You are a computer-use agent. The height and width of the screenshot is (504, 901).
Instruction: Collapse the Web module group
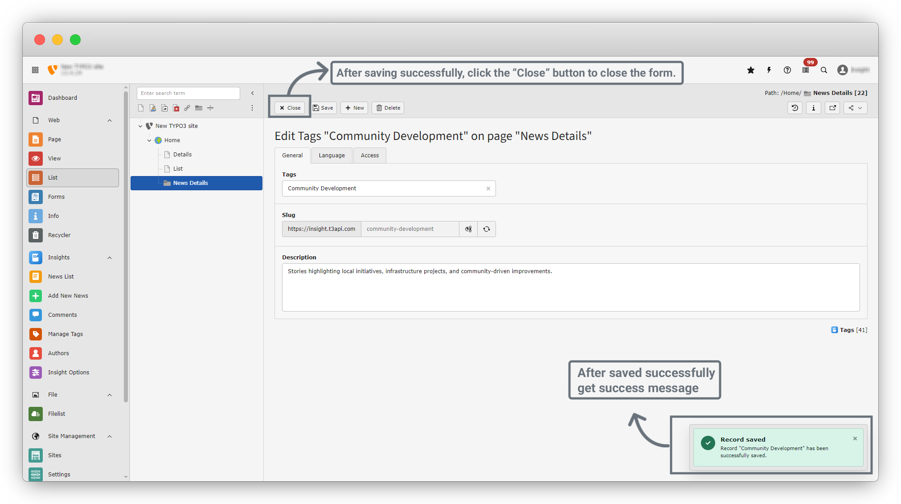click(110, 120)
